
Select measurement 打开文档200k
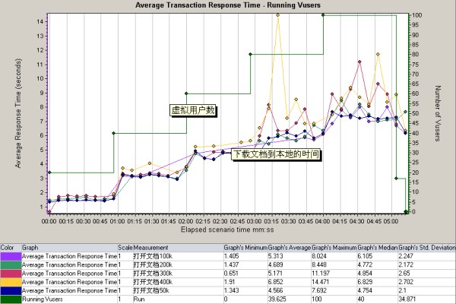click(x=153, y=264)
